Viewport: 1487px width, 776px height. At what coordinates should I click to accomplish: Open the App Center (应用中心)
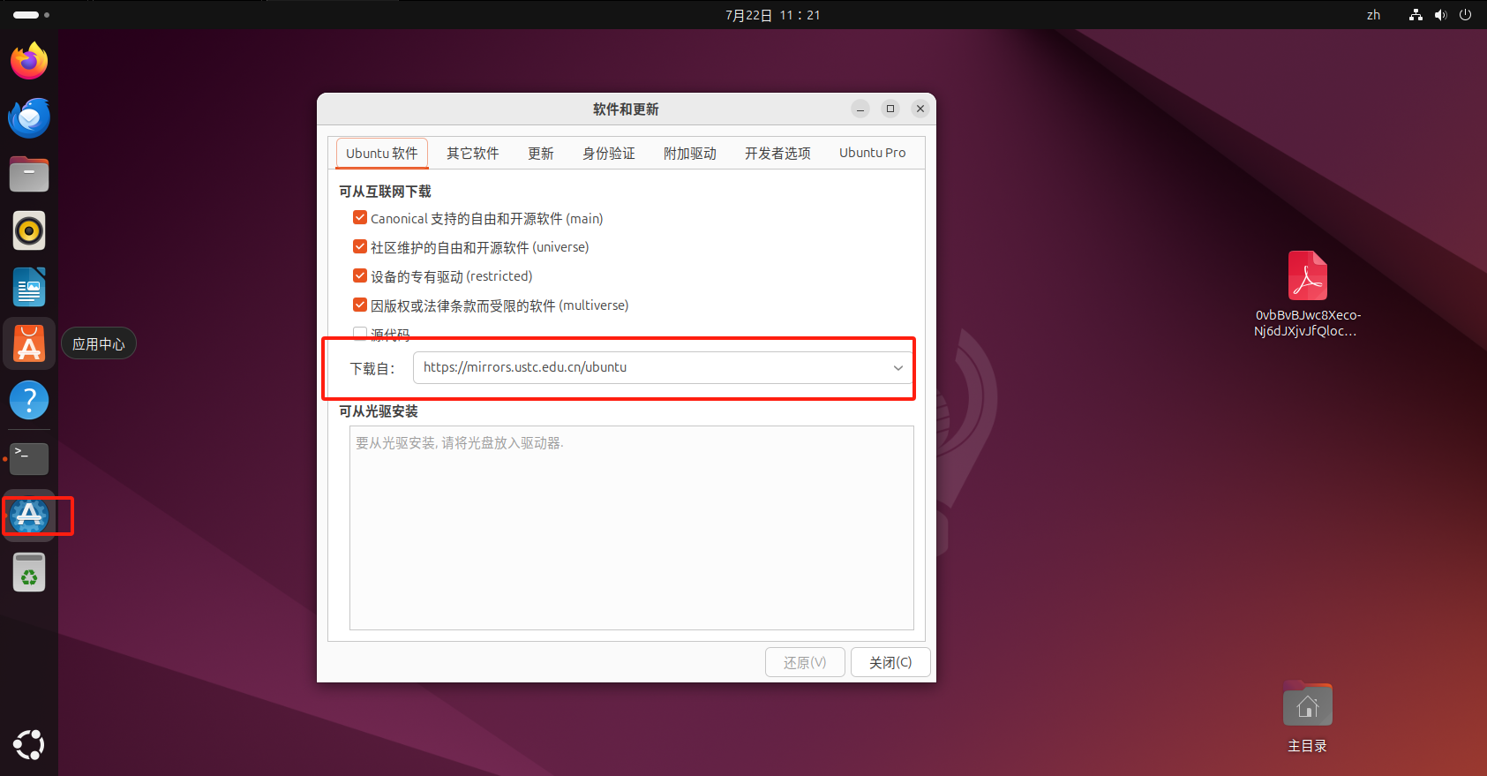(x=29, y=343)
